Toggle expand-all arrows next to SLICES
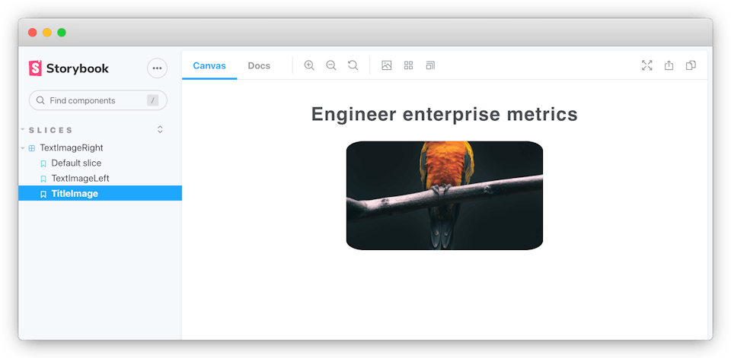Image resolution: width=731 pixels, height=358 pixels. (x=160, y=129)
